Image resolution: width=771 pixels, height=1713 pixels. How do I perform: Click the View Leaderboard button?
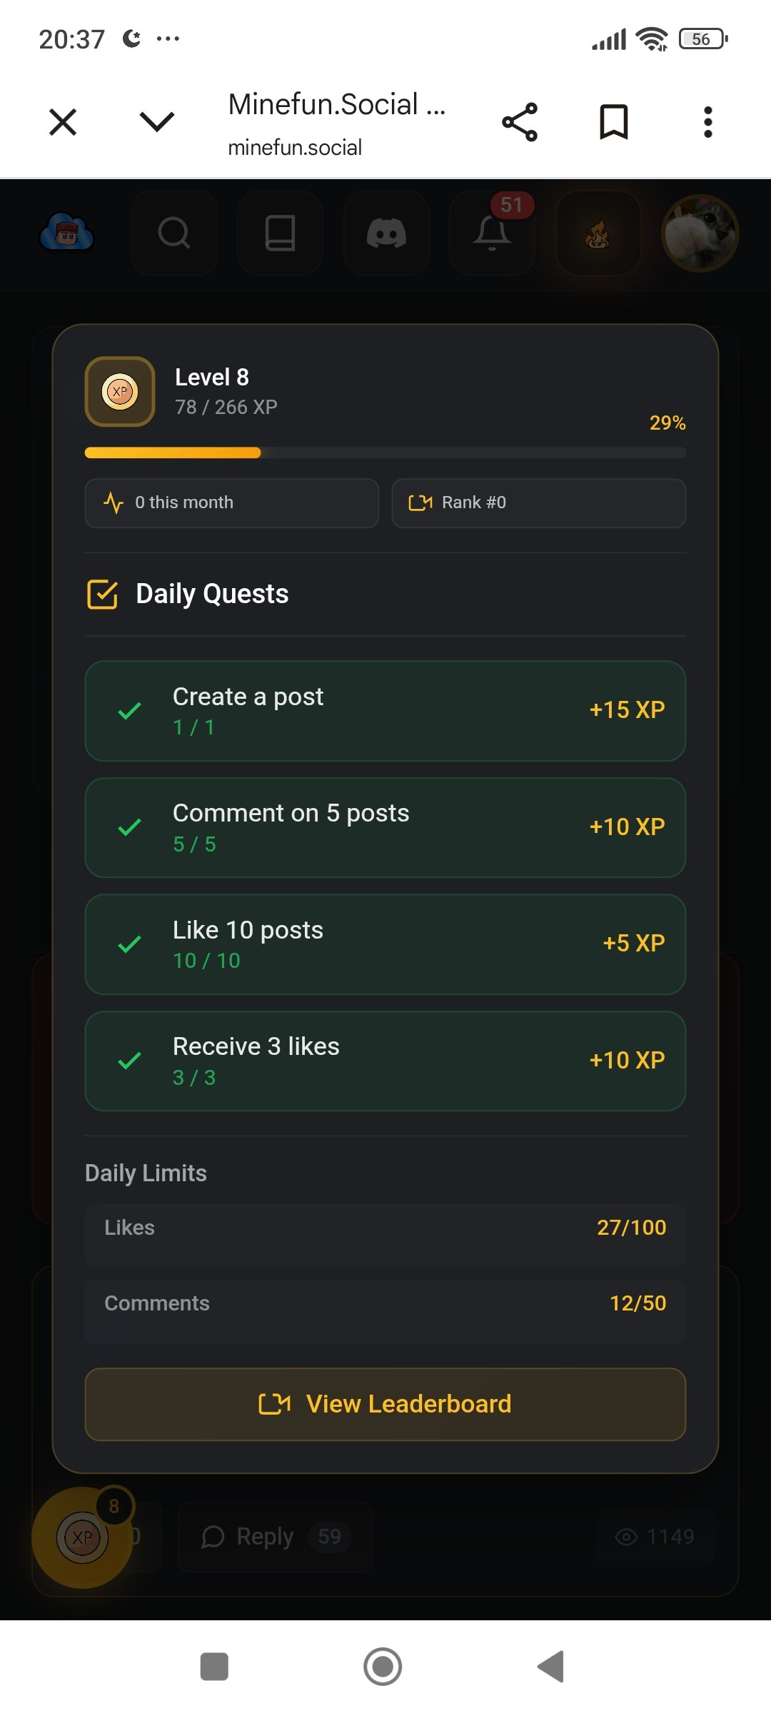[x=385, y=1404]
